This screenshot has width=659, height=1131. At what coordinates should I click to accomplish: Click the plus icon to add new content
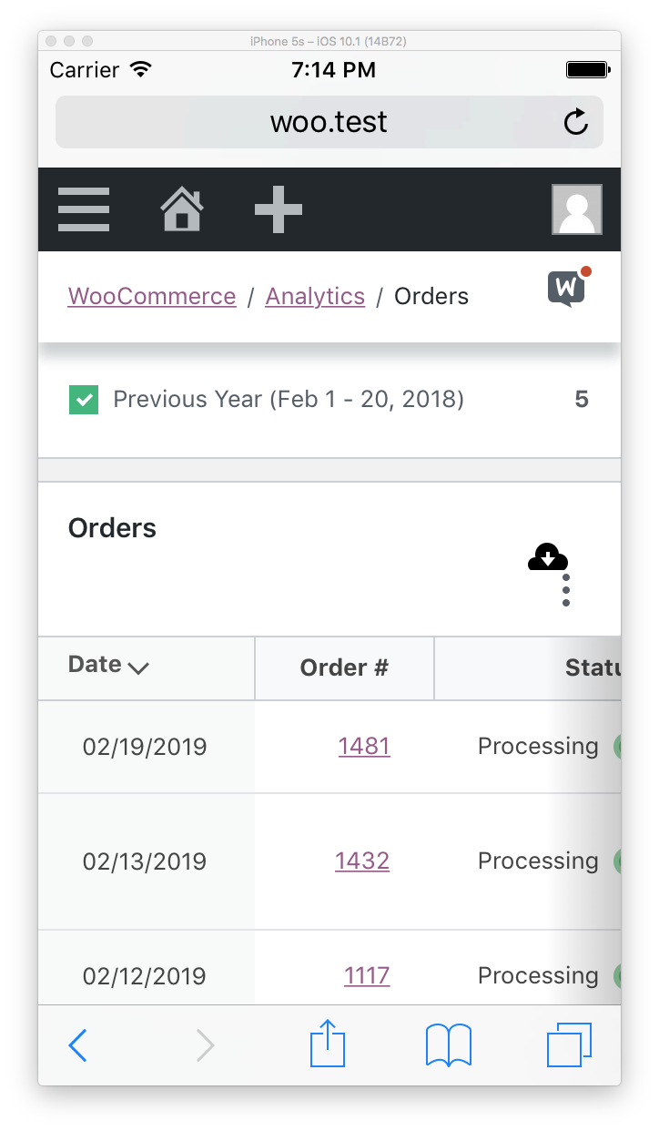pos(279,209)
